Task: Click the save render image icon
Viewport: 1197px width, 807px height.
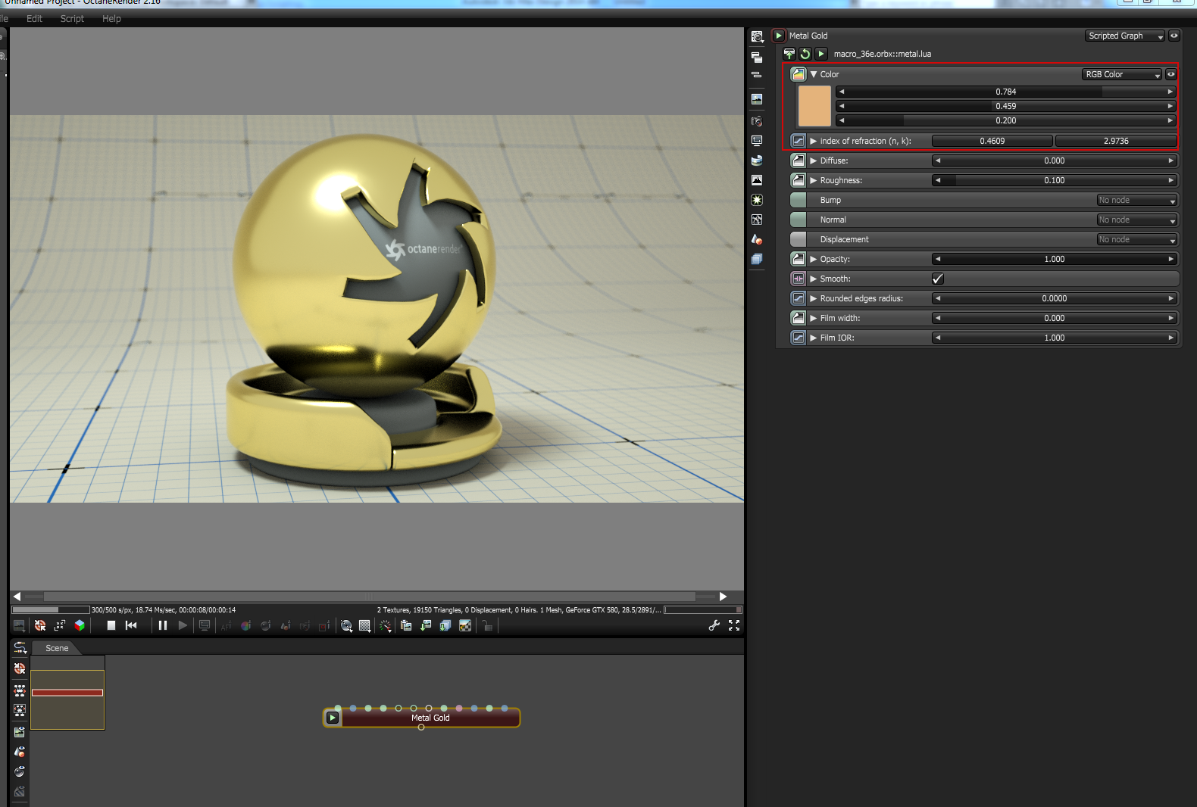Action: pyautogui.click(x=426, y=625)
